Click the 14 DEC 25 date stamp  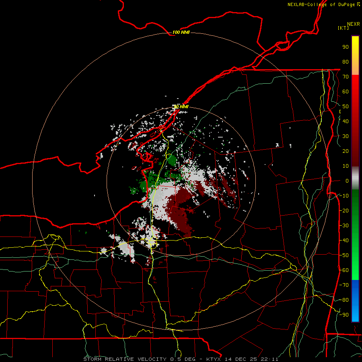(x=241, y=359)
